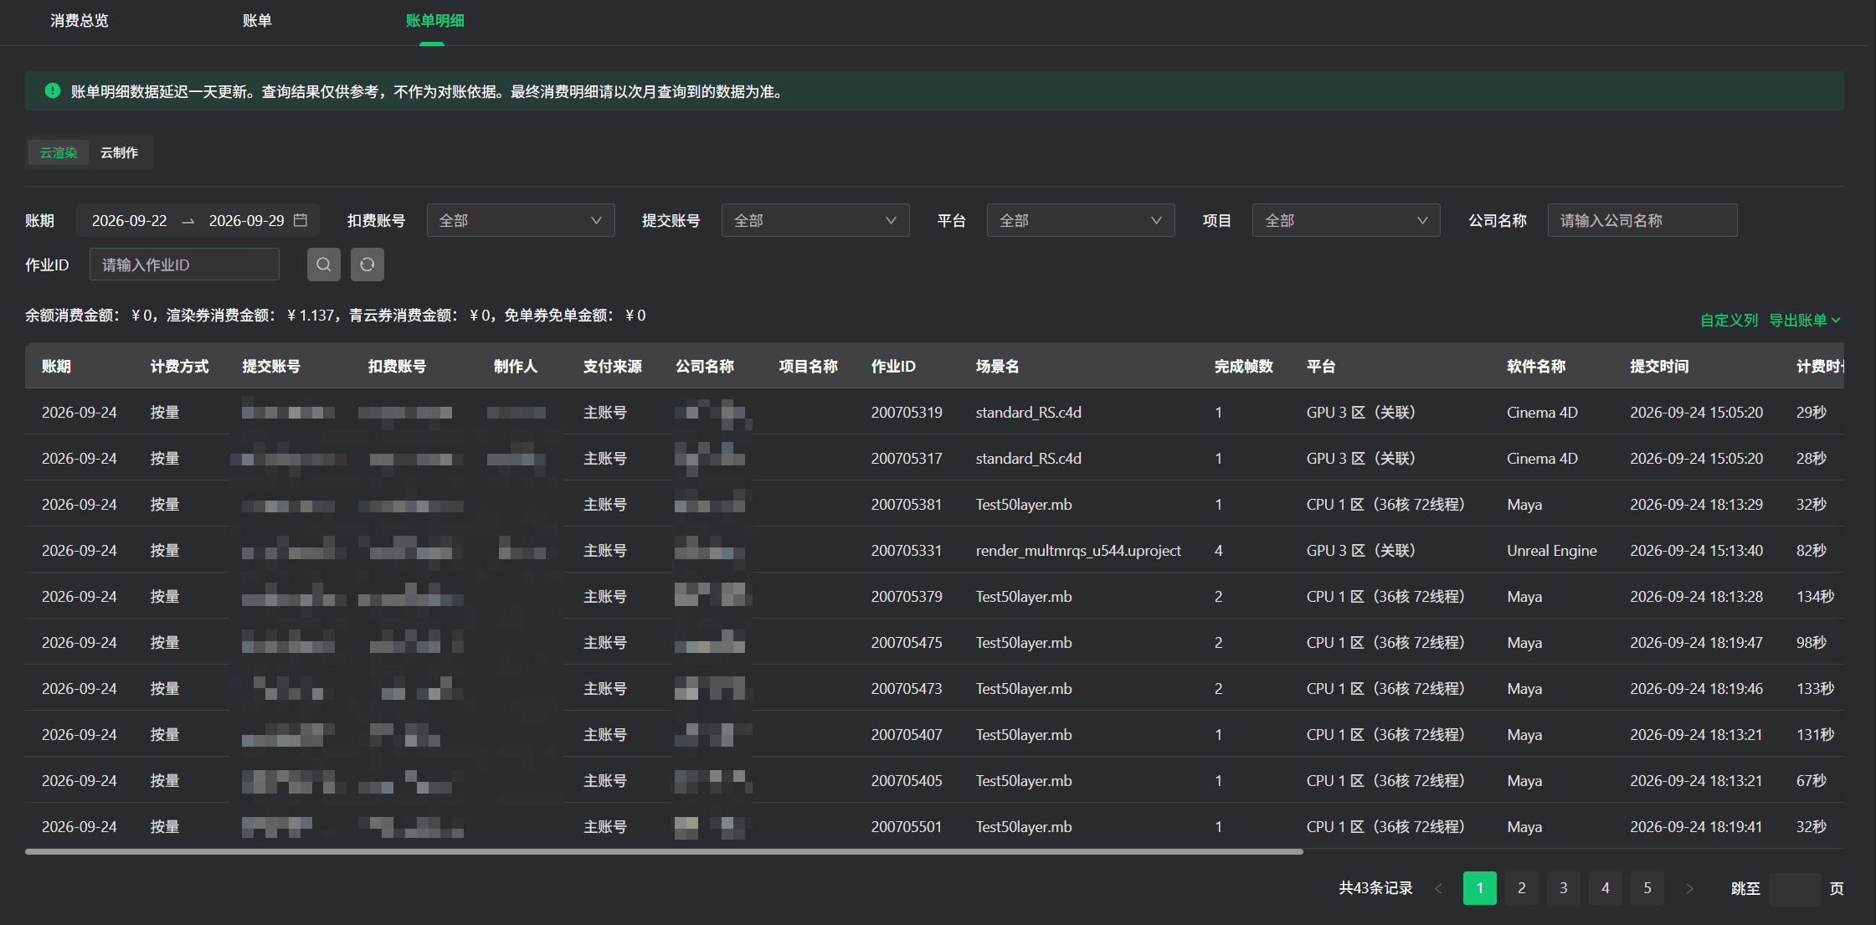The width and height of the screenshot is (1876, 925).
Task: Click the 共43条记录 total text
Action: pos(1375,888)
